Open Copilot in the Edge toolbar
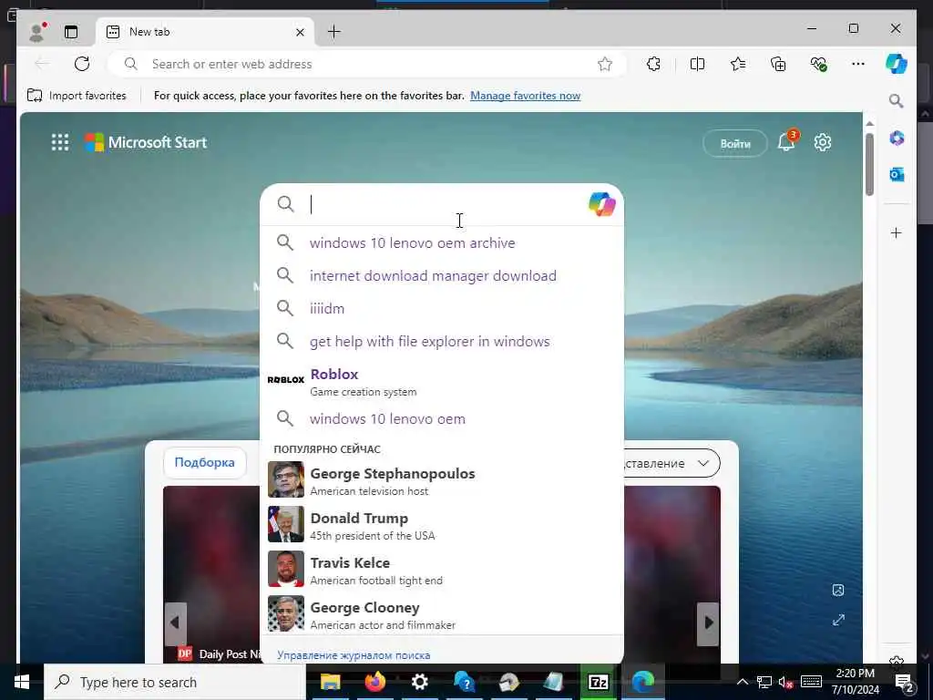Screen dimensions: 933x700 [x=897, y=64]
